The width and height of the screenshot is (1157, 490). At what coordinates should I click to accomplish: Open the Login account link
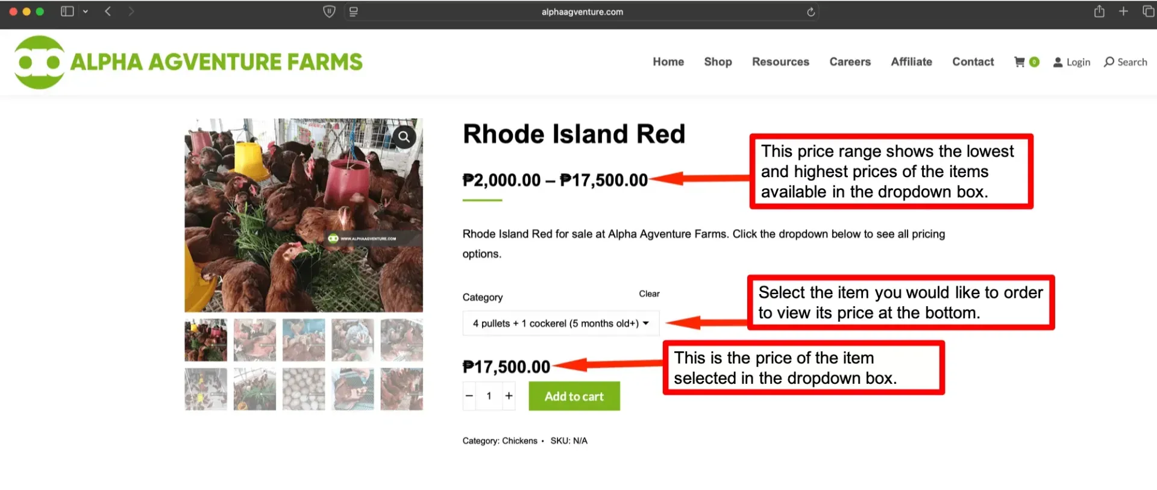[1071, 62]
